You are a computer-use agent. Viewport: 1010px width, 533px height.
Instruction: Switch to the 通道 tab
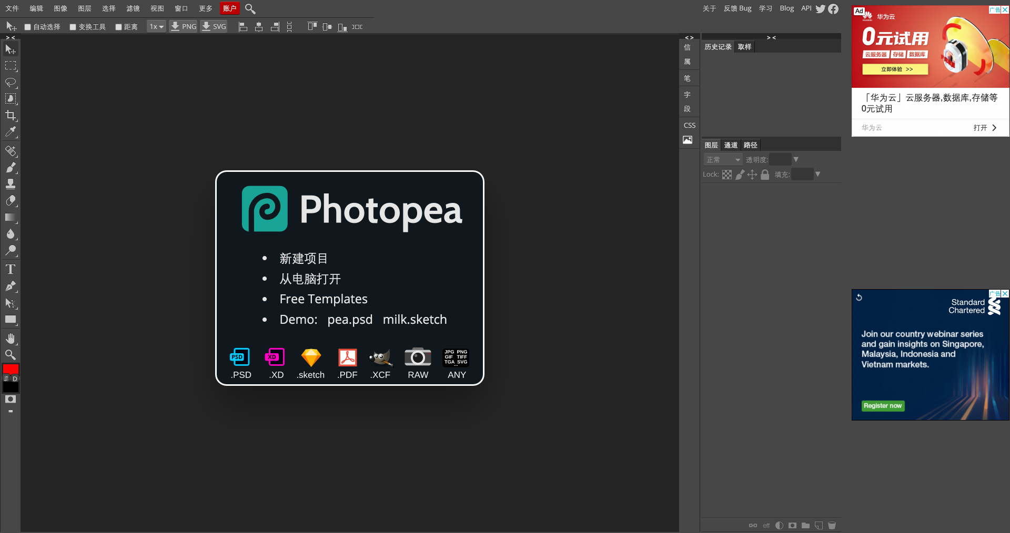[731, 145]
